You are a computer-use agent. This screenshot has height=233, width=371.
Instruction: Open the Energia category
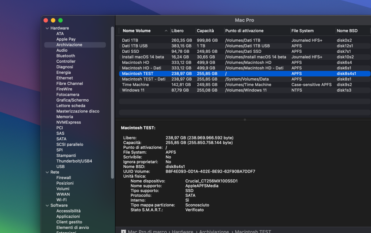[x=63, y=72]
